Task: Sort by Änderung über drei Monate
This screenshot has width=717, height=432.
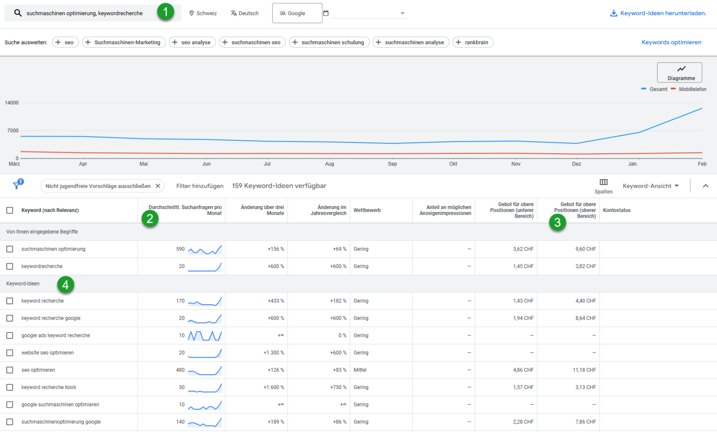Action: (262, 210)
